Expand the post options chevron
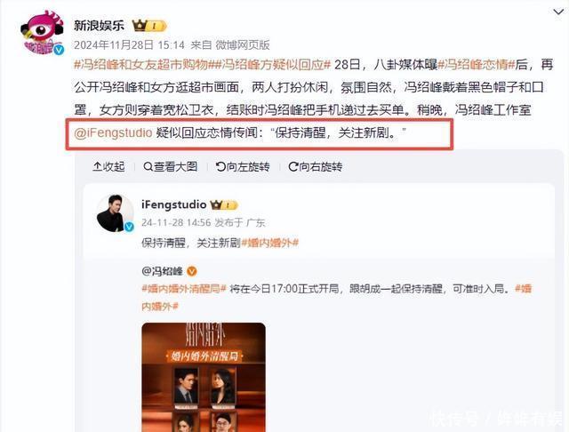569x432 pixels. coord(558,12)
